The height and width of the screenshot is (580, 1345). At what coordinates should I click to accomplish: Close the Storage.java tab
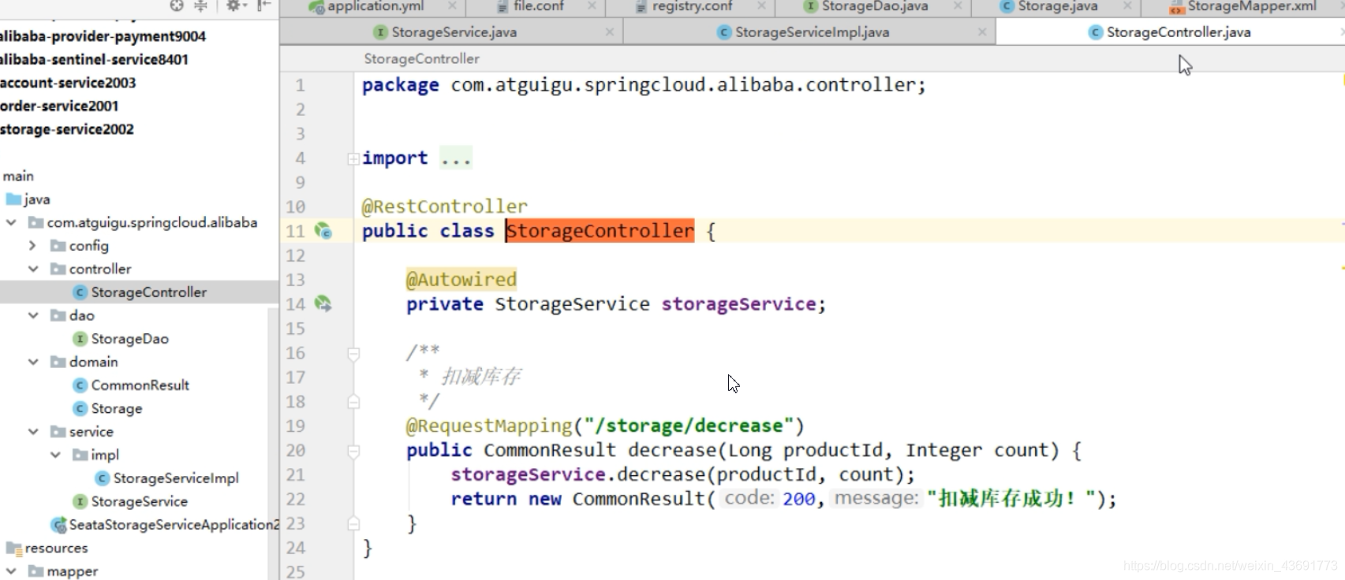tap(1127, 6)
